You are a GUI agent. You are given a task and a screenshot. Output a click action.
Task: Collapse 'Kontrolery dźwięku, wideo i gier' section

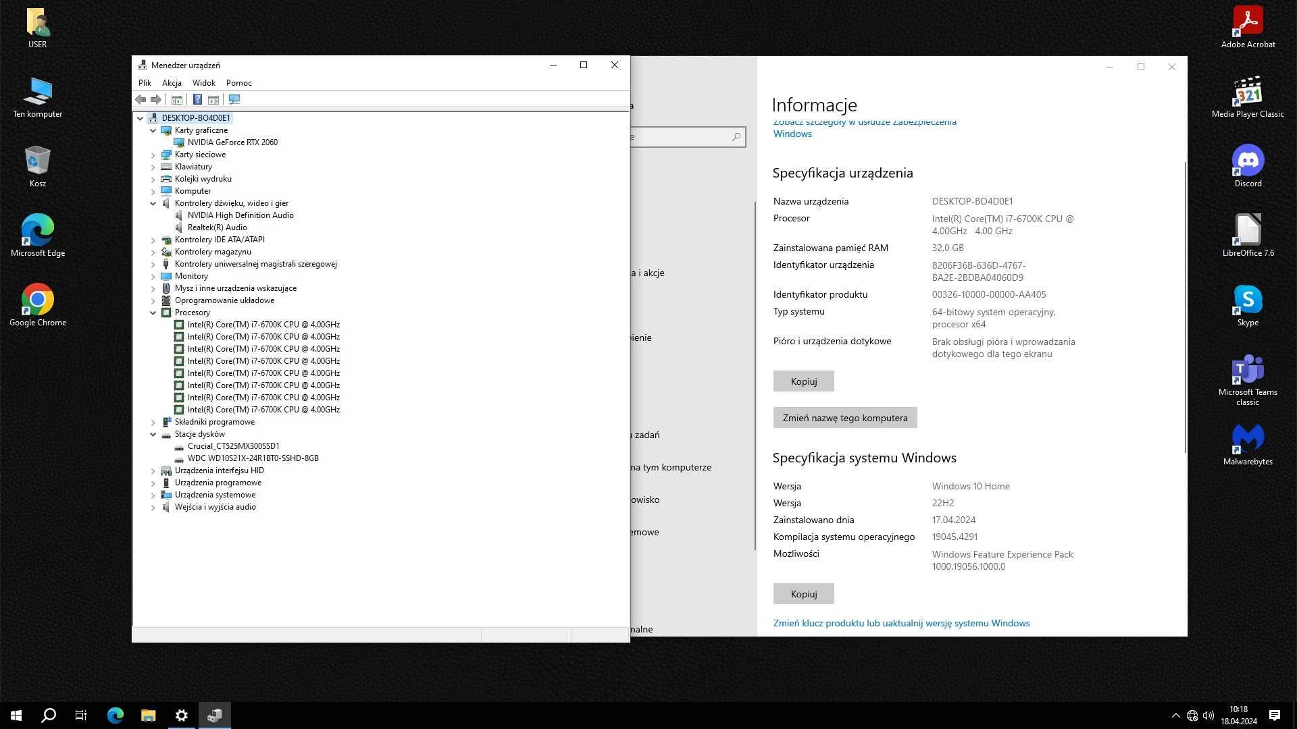[153, 203]
